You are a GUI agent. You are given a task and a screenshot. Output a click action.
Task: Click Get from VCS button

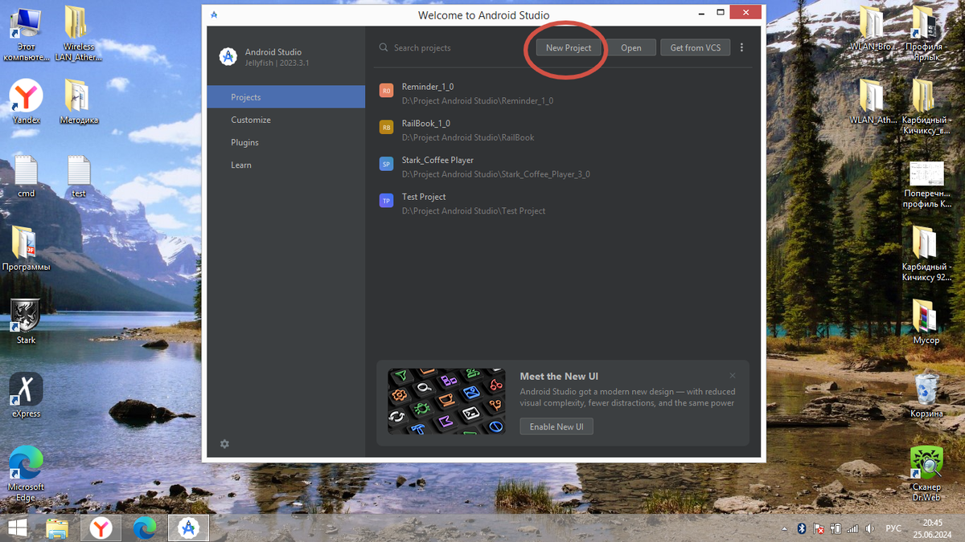click(x=696, y=47)
